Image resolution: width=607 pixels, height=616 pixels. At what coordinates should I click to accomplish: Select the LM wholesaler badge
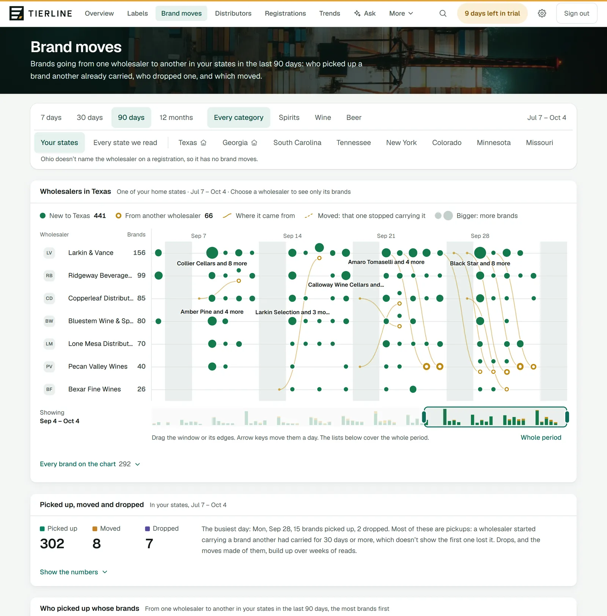[49, 344]
